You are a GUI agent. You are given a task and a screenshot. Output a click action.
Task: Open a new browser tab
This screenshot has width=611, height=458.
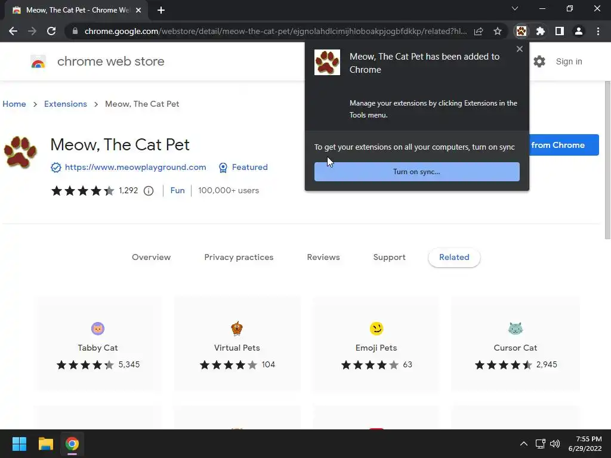(161, 10)
